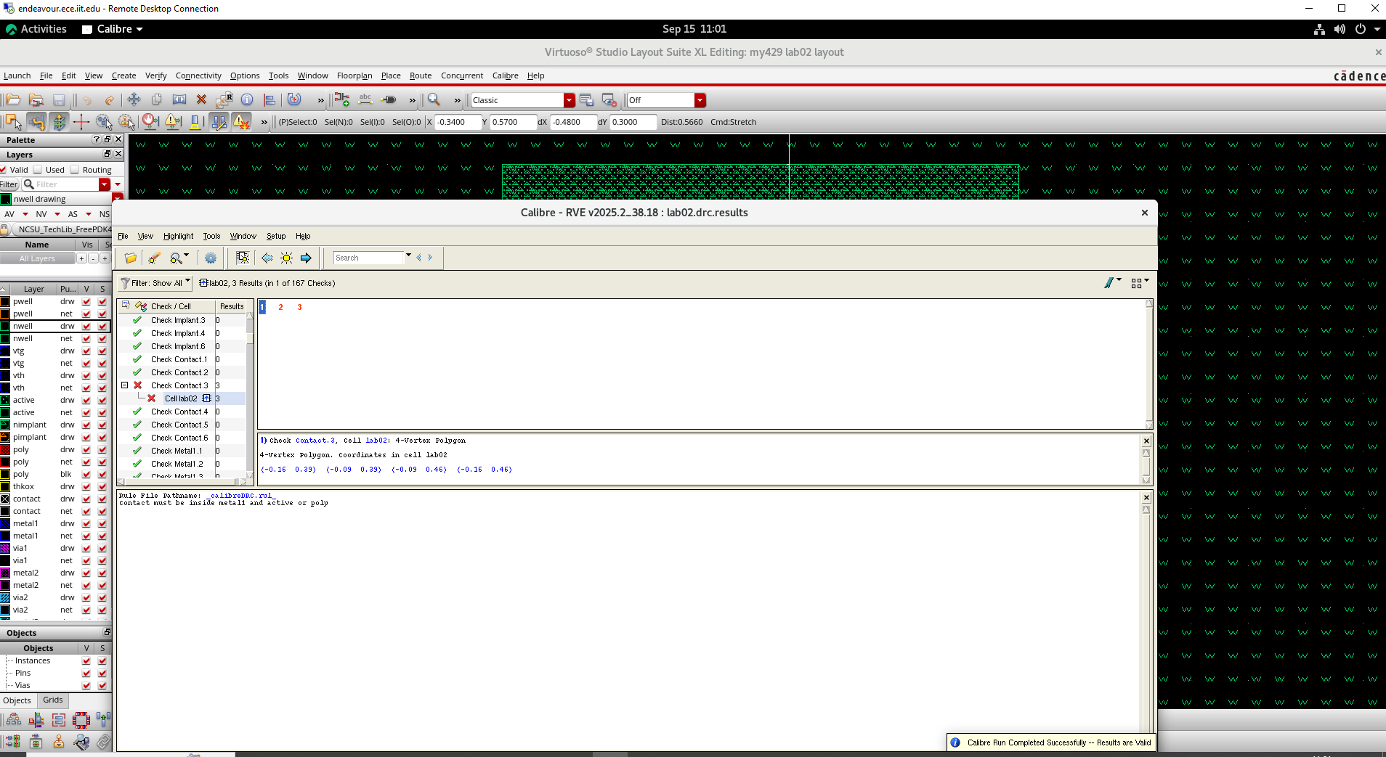Select the Move tool in Virtuoso toolbar

tap(134, 100)
